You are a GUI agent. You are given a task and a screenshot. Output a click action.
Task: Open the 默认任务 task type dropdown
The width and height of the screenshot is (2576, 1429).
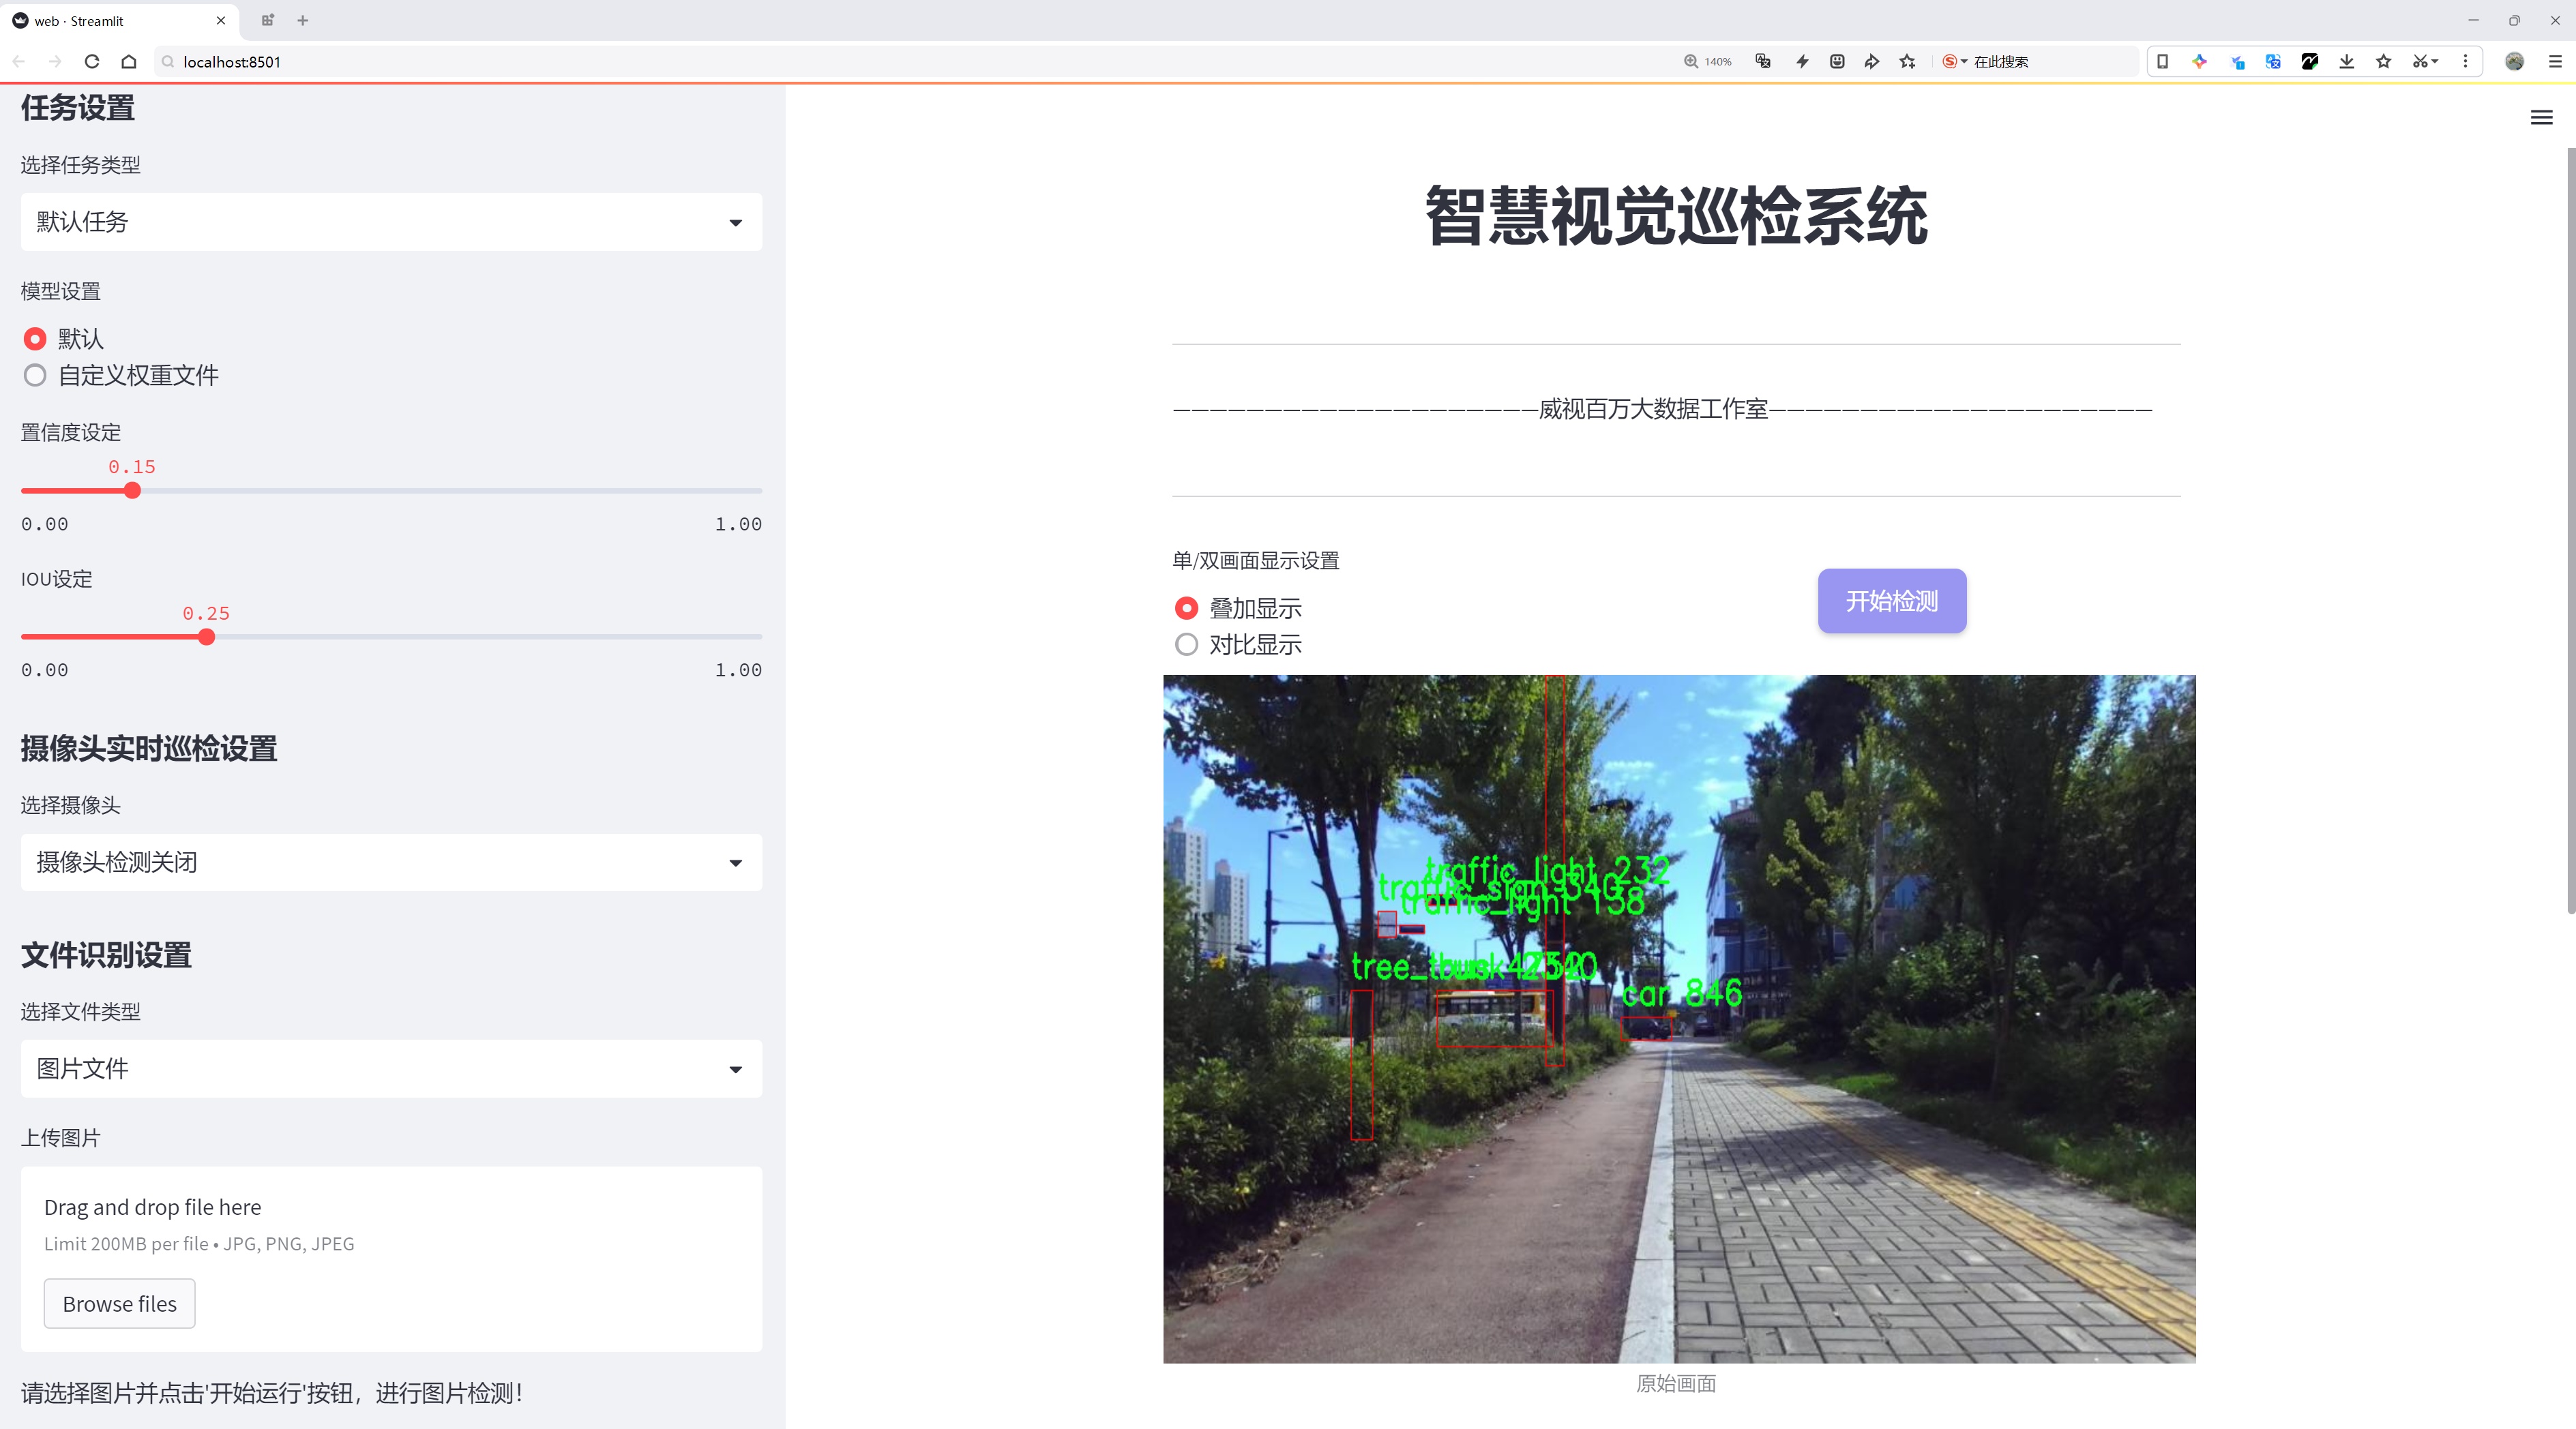click(x=391, y=222)
